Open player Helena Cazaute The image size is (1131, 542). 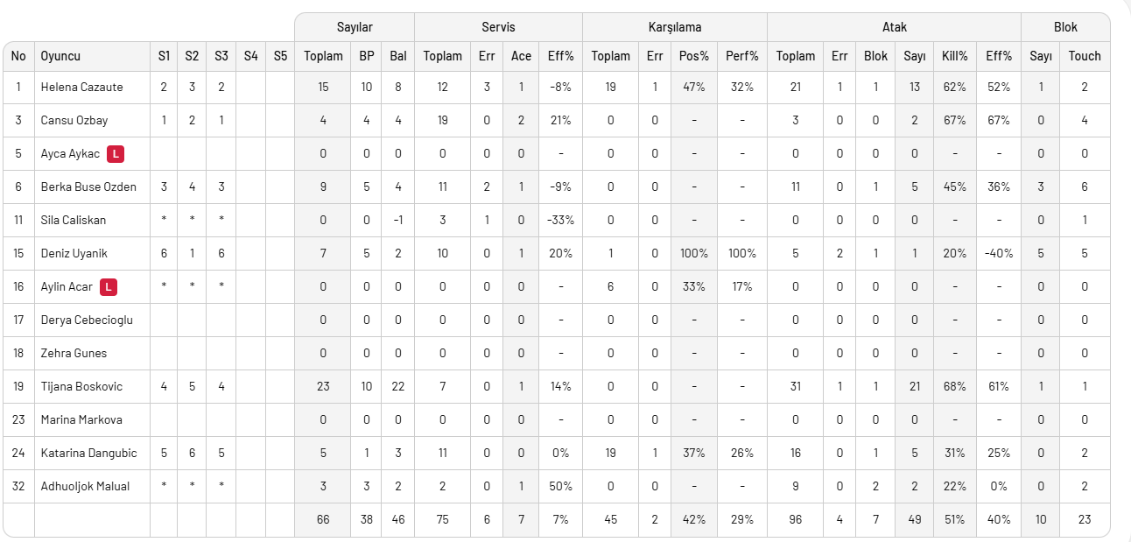click(81, 88)
